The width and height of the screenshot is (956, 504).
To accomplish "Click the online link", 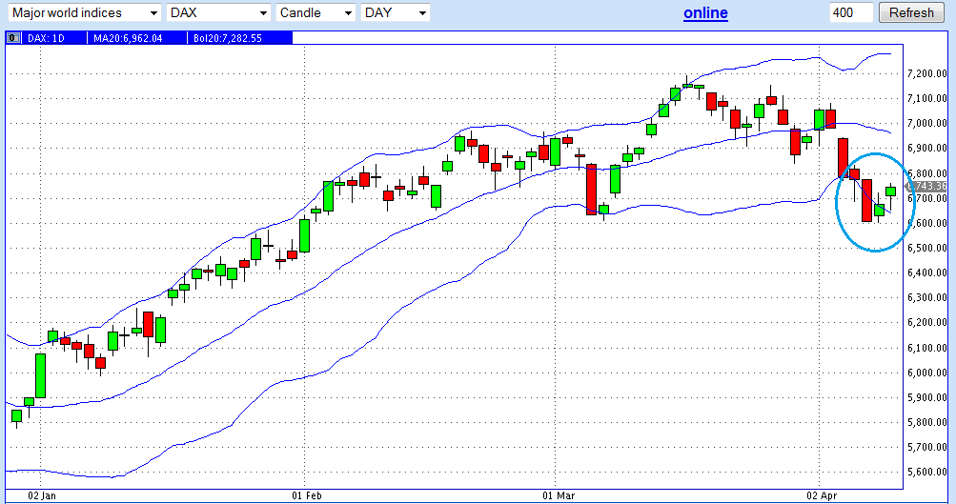I will 705,12.
